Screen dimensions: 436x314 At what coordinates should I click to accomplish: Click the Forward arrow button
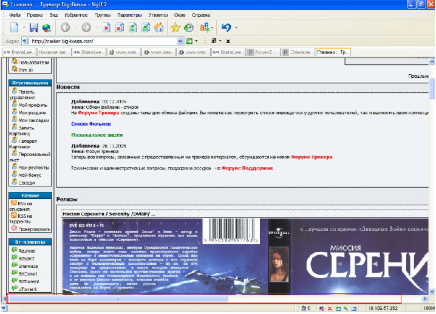tap(86, 27)
